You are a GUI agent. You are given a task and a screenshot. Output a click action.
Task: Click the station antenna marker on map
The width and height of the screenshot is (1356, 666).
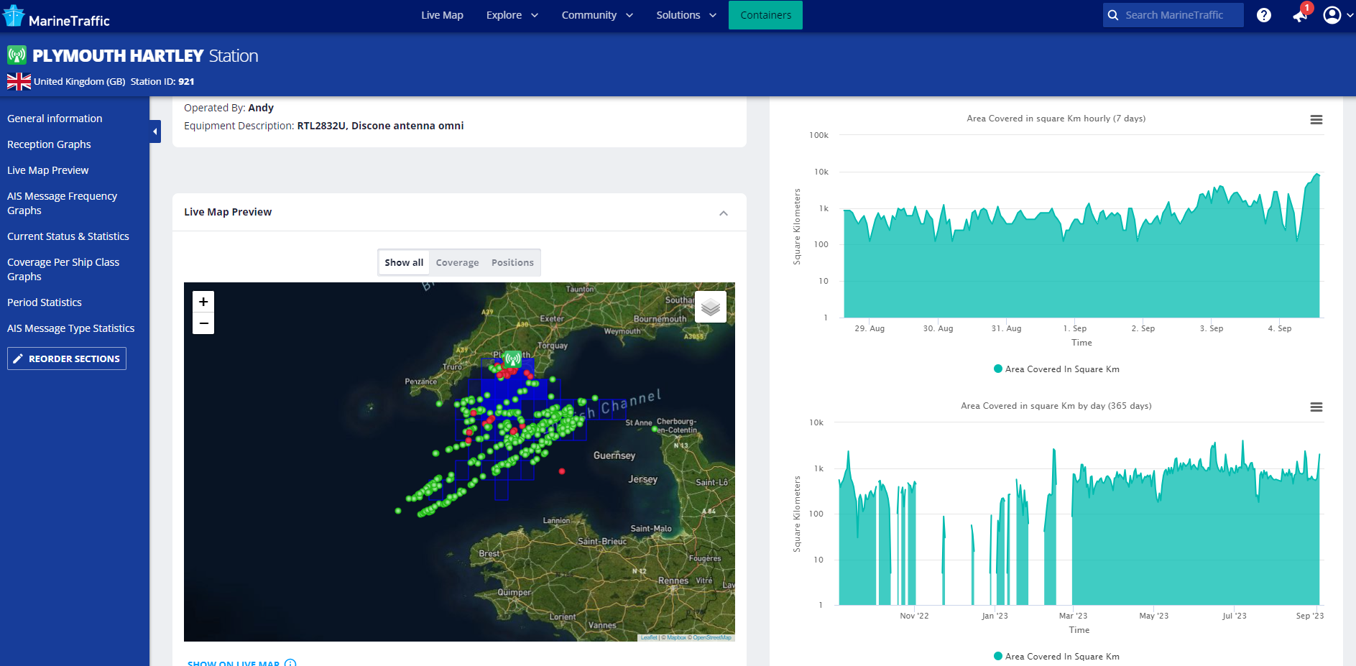(x=512, y=358)
